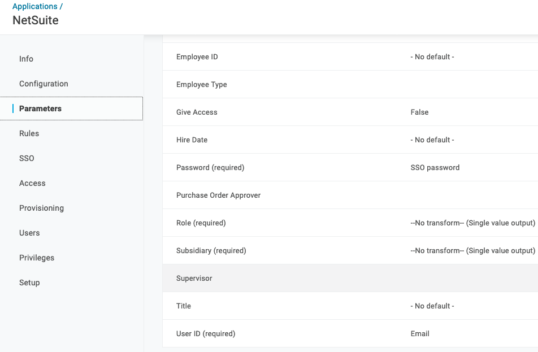The height and width of the screenshot is (352, 538).
Task: Navigate to the Access tab
Action: click(x=32, y=183)
